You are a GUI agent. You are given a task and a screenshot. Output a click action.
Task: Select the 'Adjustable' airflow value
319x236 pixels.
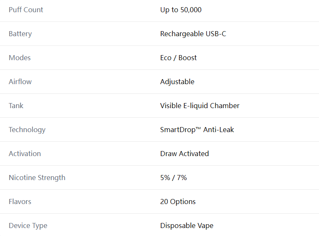(x=177, y=82)
